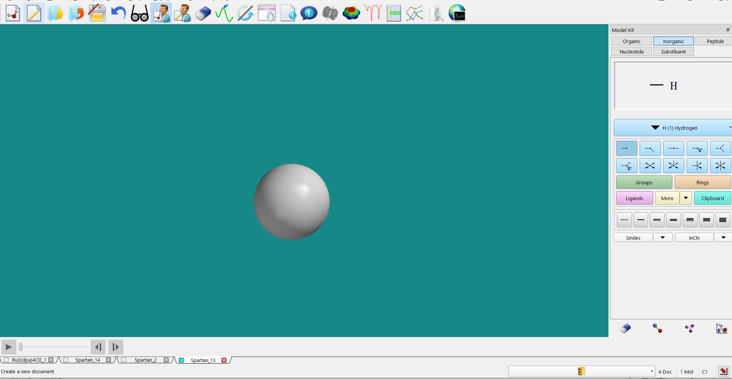
Task: Open the Spartan_14 document tab
Action: tap(88, 360)
